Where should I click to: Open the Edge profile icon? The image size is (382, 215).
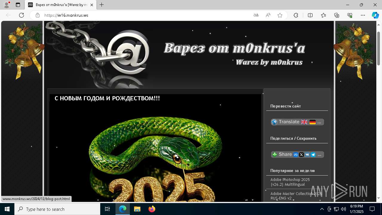pyautogui.click(x=7, y=5)
